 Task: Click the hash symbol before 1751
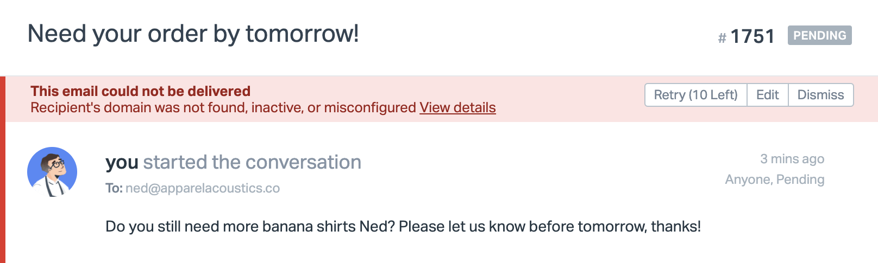point(722,38)
